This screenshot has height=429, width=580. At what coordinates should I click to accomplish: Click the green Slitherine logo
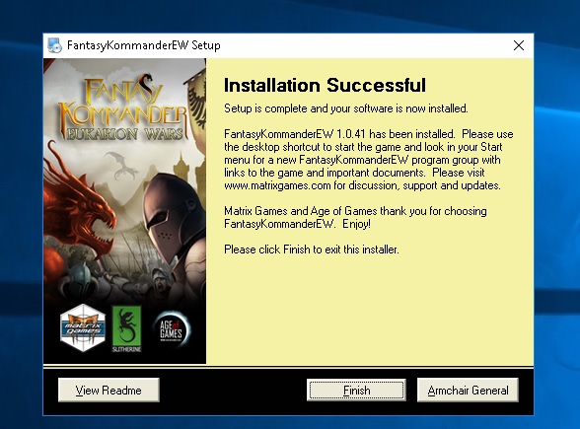coord(126,328)
